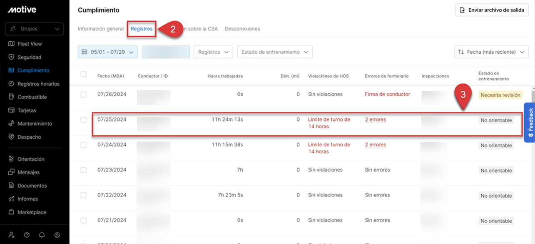This screenshot has width=535, height=244.
Task: Check the box for the 07/26/2024 row
Action: tap(83, 95)
